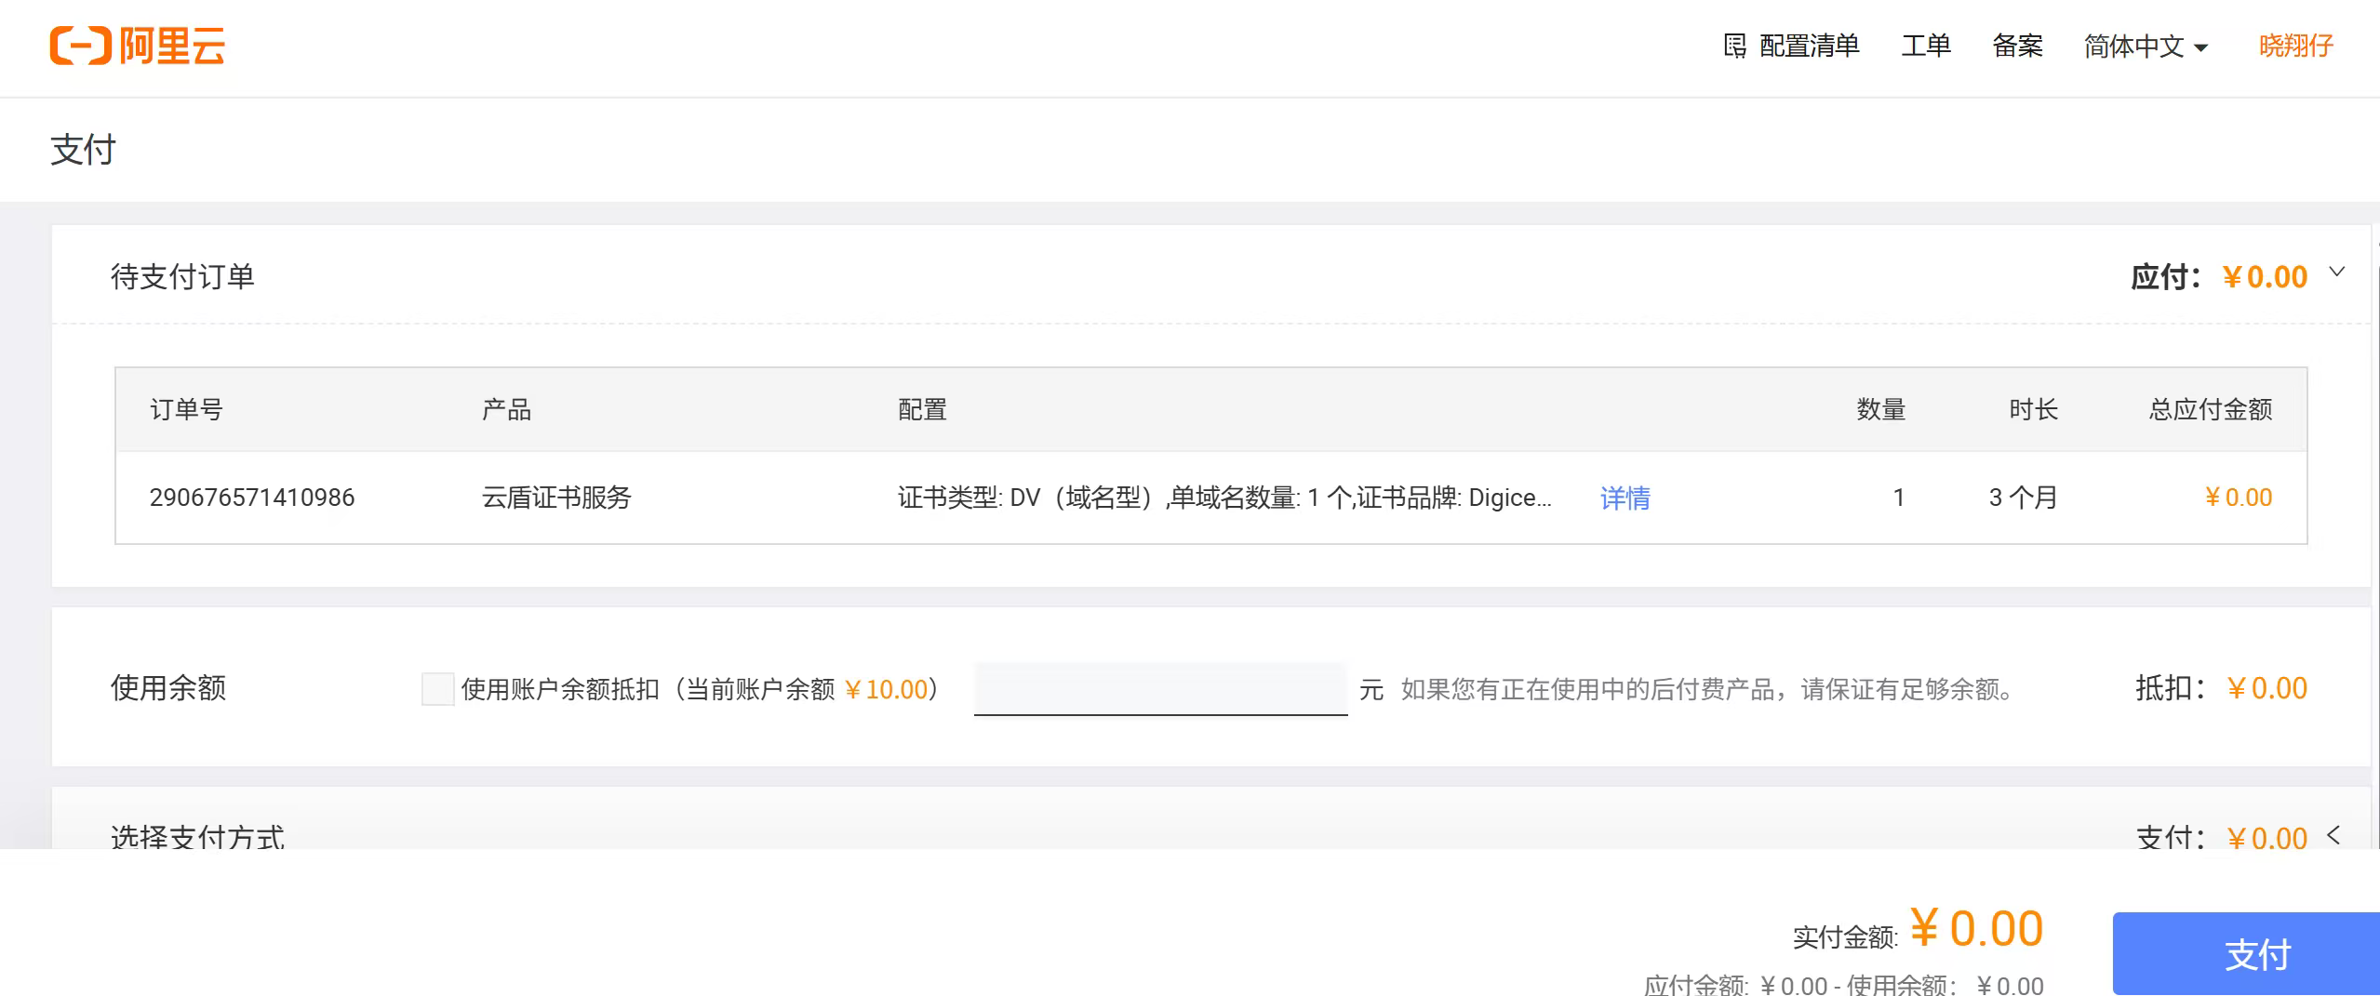
Task: Select the 支付 page heading
Action: pyautogui.click(x=83, y=150)
